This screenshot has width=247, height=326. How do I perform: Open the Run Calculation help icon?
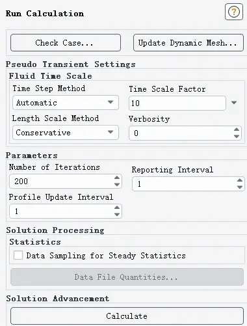point(234,12)
